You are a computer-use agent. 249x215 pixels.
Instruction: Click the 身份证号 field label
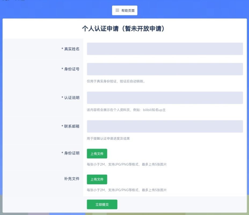click(70, 69)
